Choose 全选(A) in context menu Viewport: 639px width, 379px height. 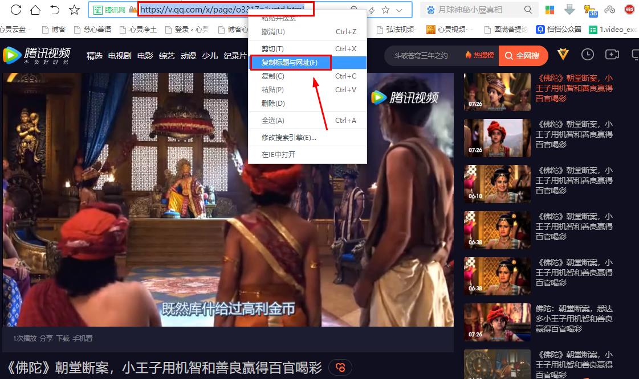(308, 121)
